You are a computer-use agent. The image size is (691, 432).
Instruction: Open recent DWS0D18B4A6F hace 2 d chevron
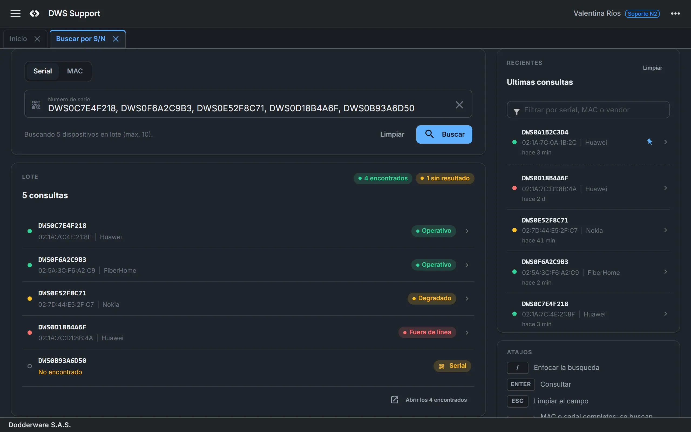[x=666, y=188]
